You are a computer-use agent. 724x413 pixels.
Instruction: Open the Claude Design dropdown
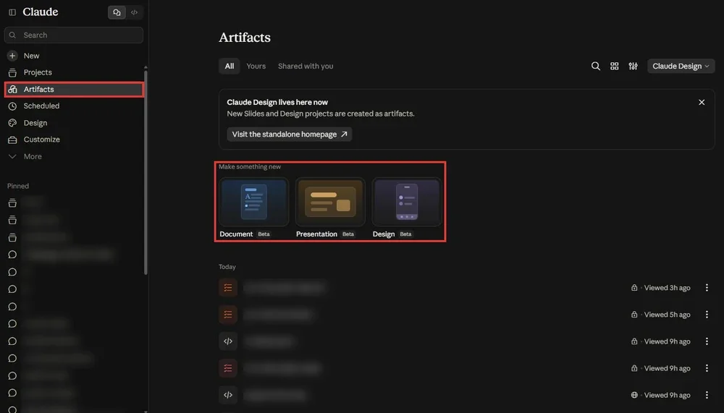click(681, 66)
